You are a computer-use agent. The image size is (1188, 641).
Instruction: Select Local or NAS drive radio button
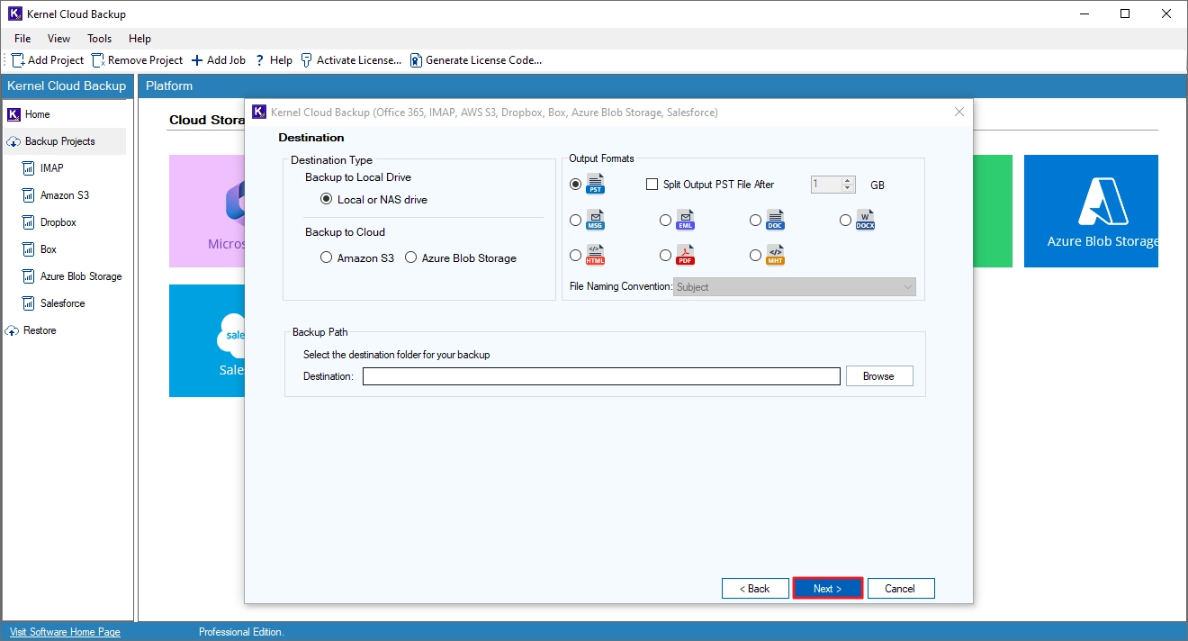point(327,200)
